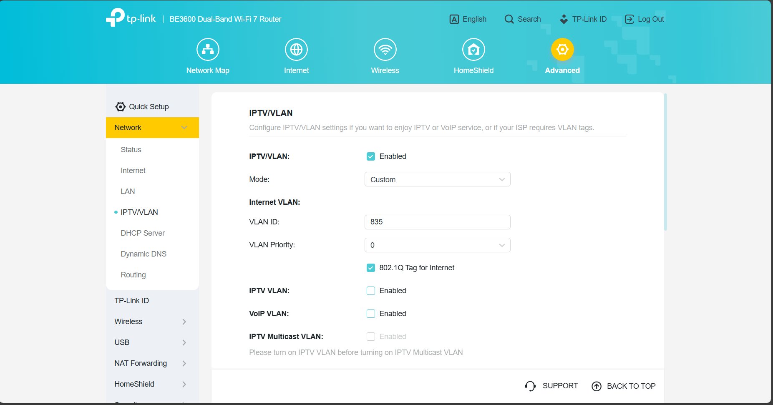Image resolution: width=773 pixels, height=405 pixels.
Task: Expand the Wireless sidebar section
Action: pyautogui.click(x=152, y=322)
